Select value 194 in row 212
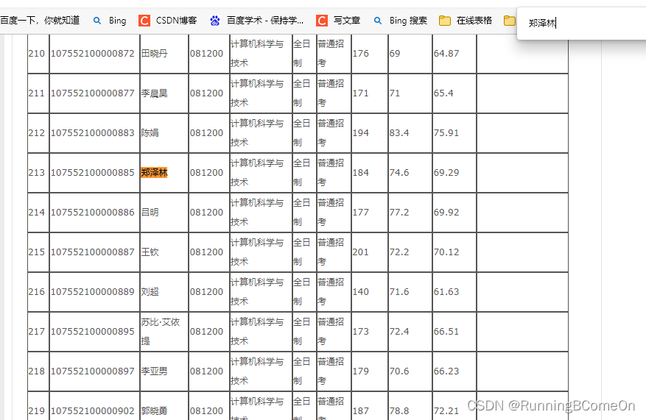Viewport: 646px width, 420px height. coord(360,133)
